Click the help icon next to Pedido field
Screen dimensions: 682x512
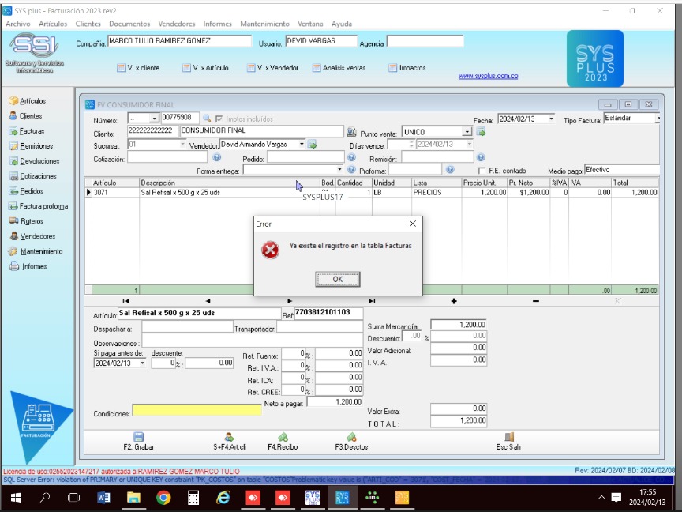351,157
